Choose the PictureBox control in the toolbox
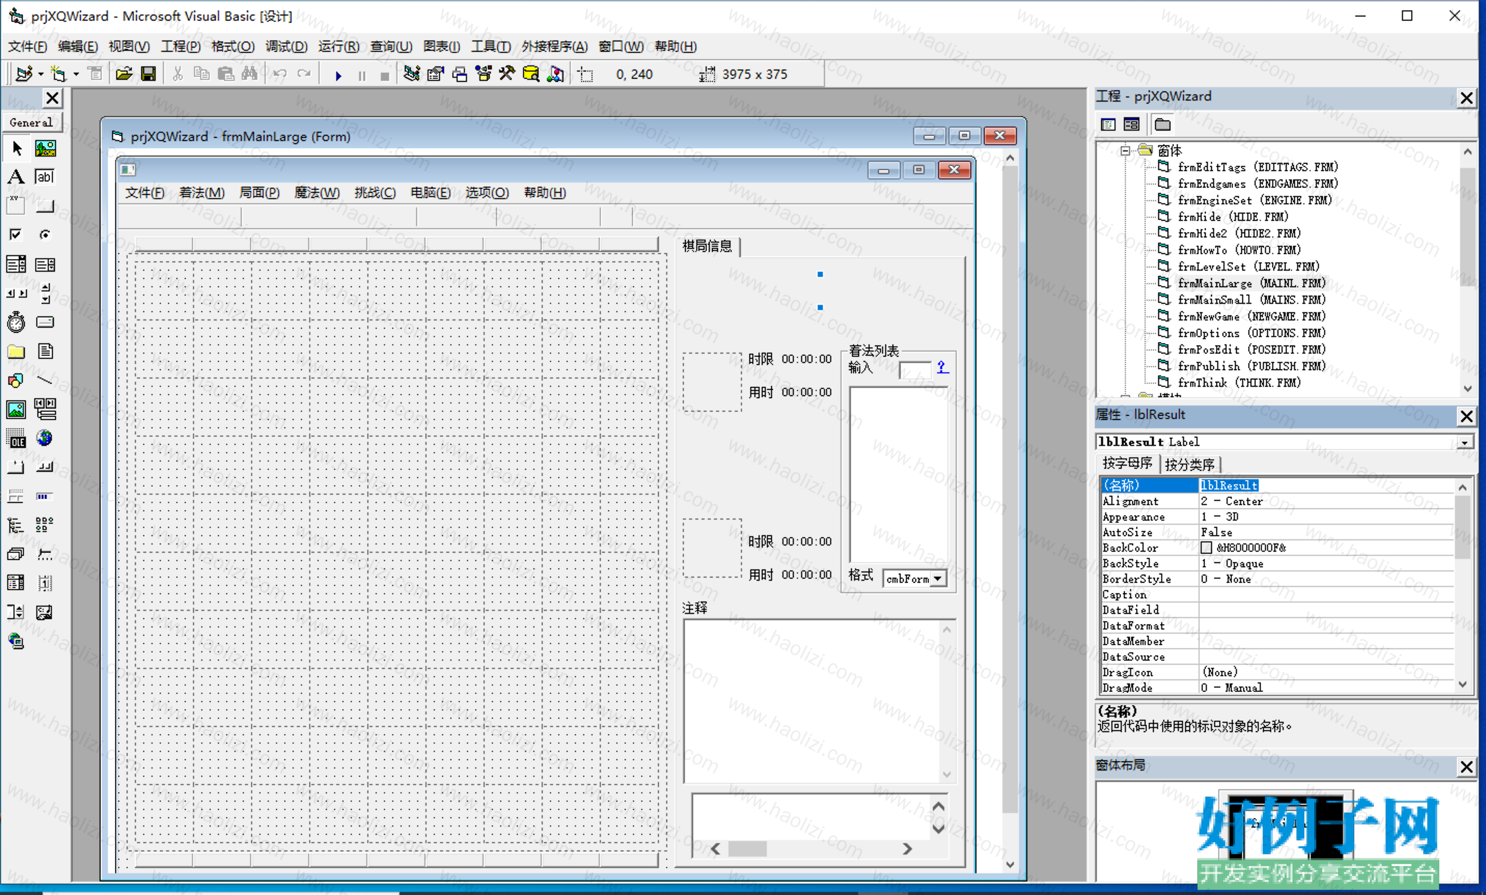The height and width of the screenshot is (895, 1486). click(x=45, y=148)
